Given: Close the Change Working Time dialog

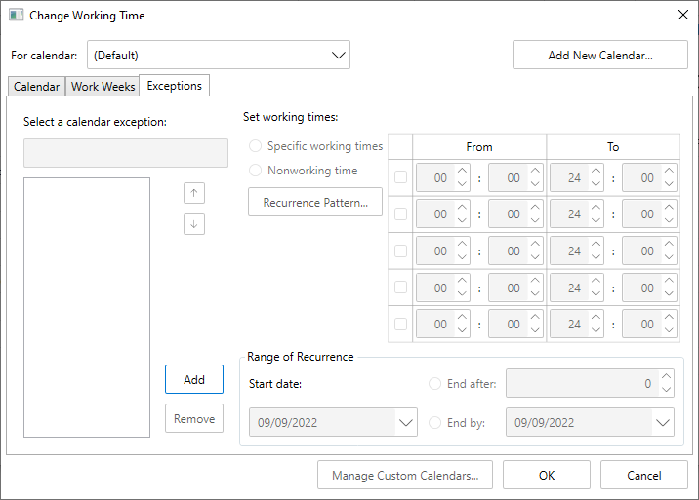Looking at the screenshot, I should (x=682, y=16).
